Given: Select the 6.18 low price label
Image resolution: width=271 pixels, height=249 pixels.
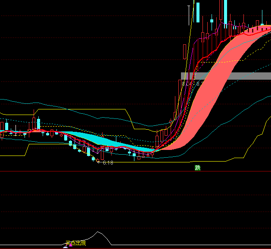Looking at the screenshot, I should pos(108,162).
